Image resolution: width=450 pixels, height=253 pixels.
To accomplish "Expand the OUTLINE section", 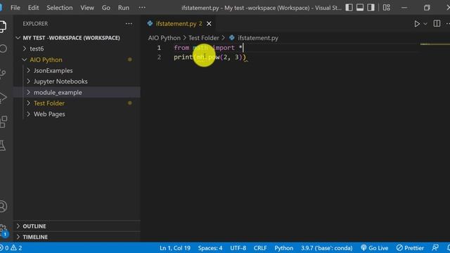I will click(x=77, y=226).
